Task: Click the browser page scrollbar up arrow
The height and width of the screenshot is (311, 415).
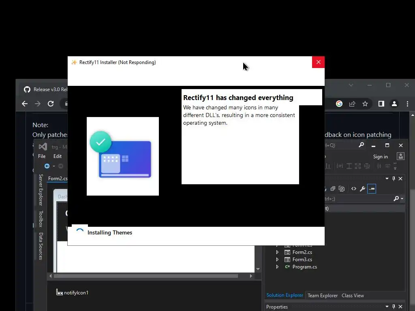Action: [x=412, y=115]
